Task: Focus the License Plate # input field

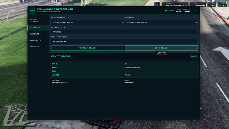Action: 124,32
